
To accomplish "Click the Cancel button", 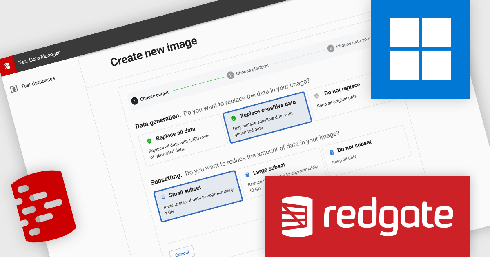I will 182,253.
